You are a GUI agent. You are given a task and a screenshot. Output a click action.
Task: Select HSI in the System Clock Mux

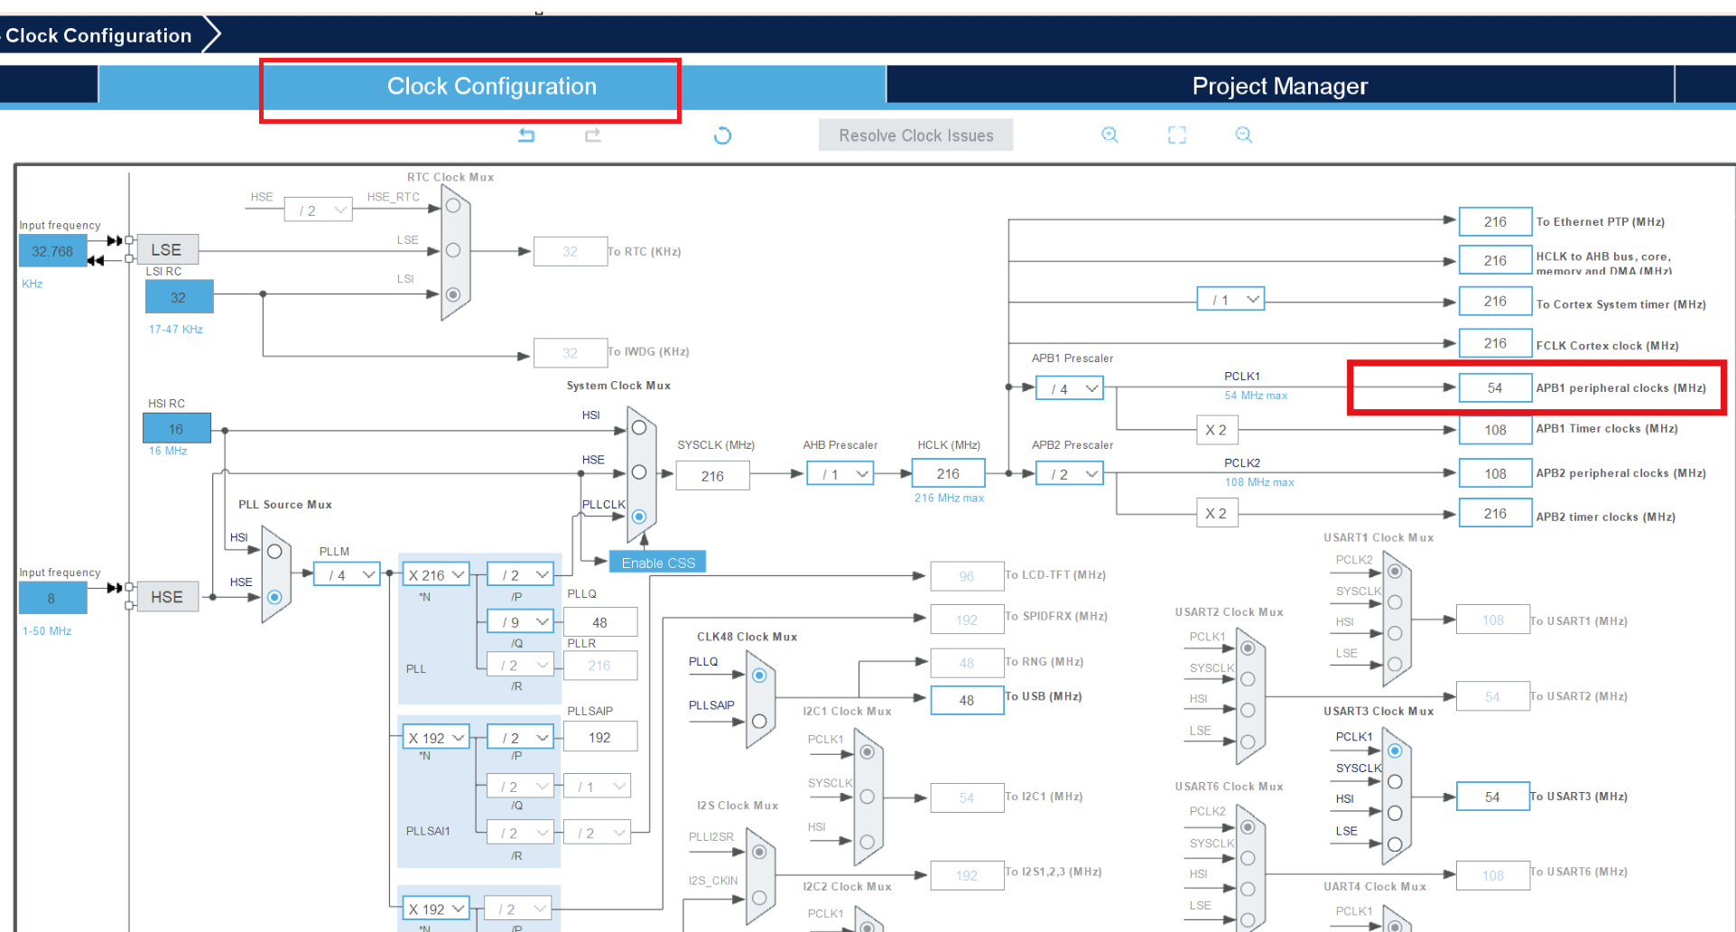639,427
